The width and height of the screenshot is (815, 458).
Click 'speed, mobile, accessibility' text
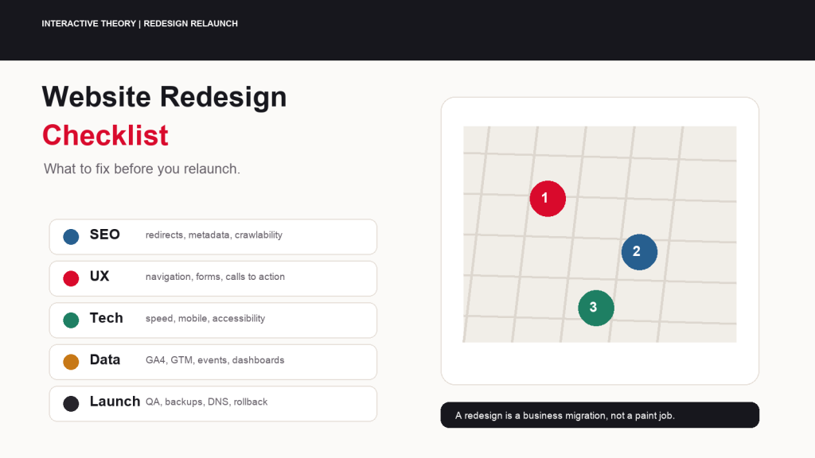point(205,318)
